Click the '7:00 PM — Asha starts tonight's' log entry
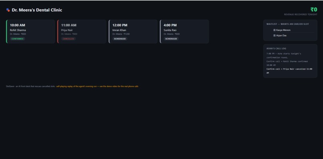323x159 pixels. point(284,55)
